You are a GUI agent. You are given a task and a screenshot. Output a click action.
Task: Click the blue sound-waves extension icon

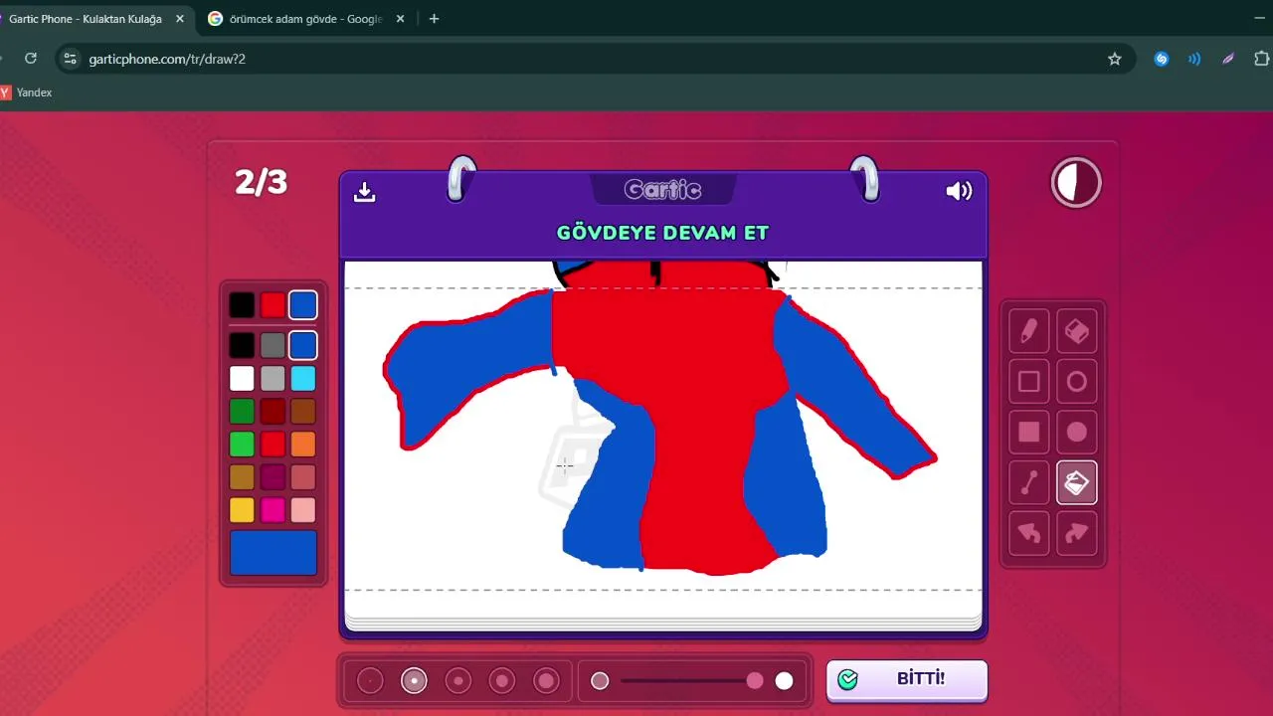point(1194,59)
